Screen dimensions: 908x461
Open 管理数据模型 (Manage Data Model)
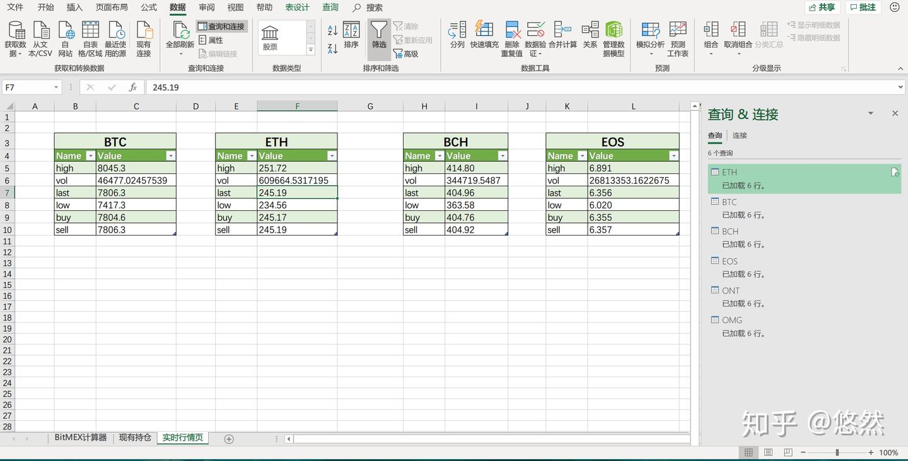(x=614, y=39)
